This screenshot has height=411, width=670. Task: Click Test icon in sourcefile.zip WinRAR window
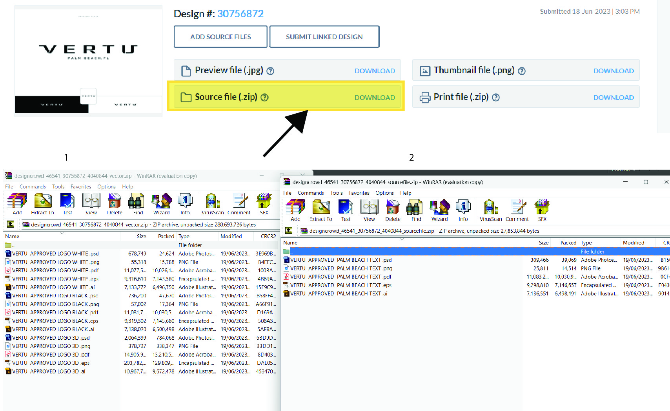point(346,210)
